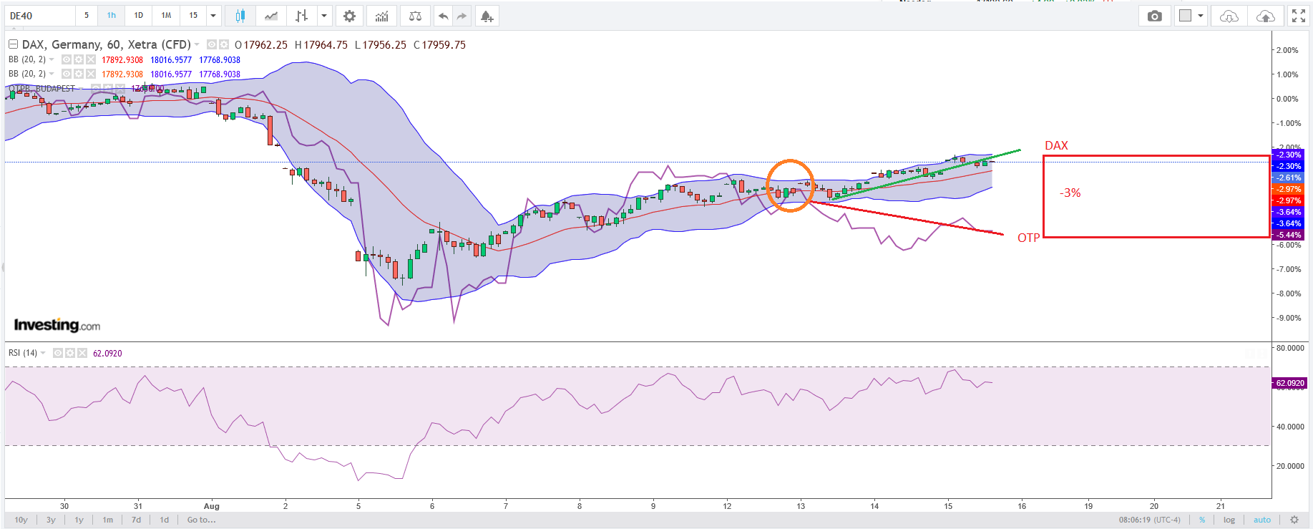Toggle auto scale option

tap(1262, 520)
